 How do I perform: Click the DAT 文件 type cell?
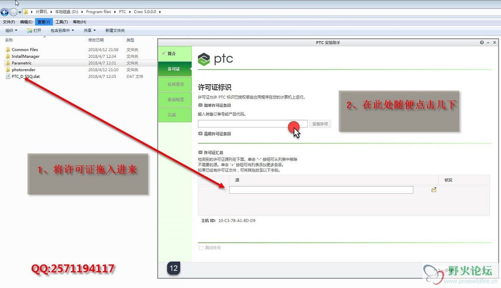pyautogui.click(x=135, y=76)
